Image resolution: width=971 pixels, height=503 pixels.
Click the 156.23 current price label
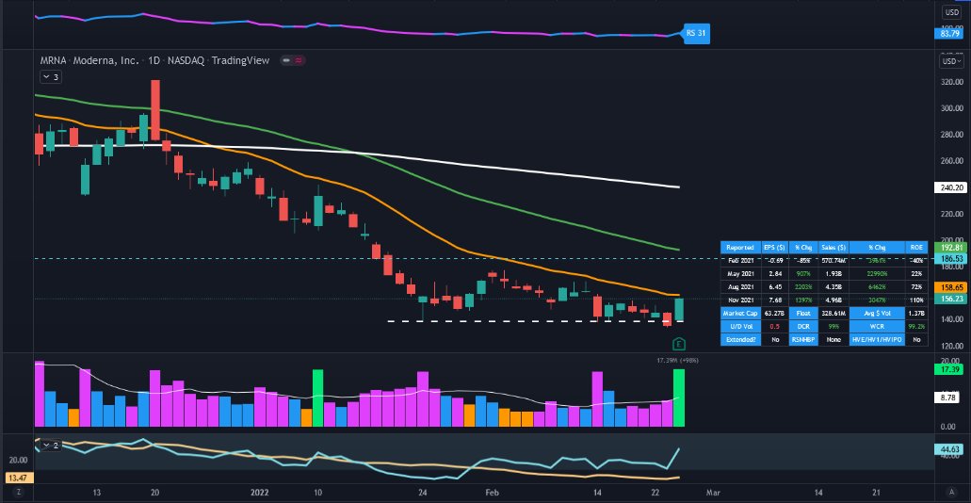coord(948,298)
